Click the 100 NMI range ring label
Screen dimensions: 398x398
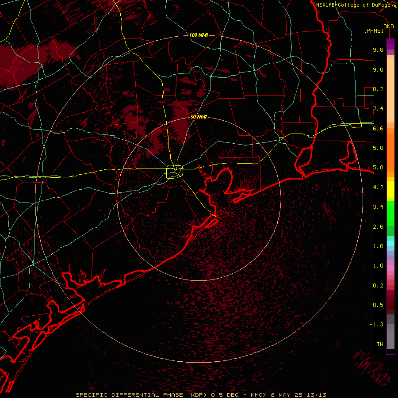pyautogui.click(x=199, y=35)
